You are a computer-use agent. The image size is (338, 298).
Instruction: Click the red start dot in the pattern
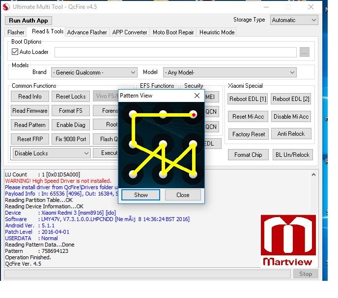194,115
